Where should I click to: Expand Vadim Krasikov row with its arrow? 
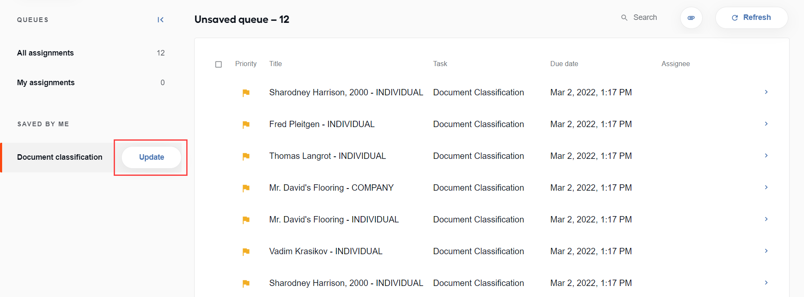point(766,251)
